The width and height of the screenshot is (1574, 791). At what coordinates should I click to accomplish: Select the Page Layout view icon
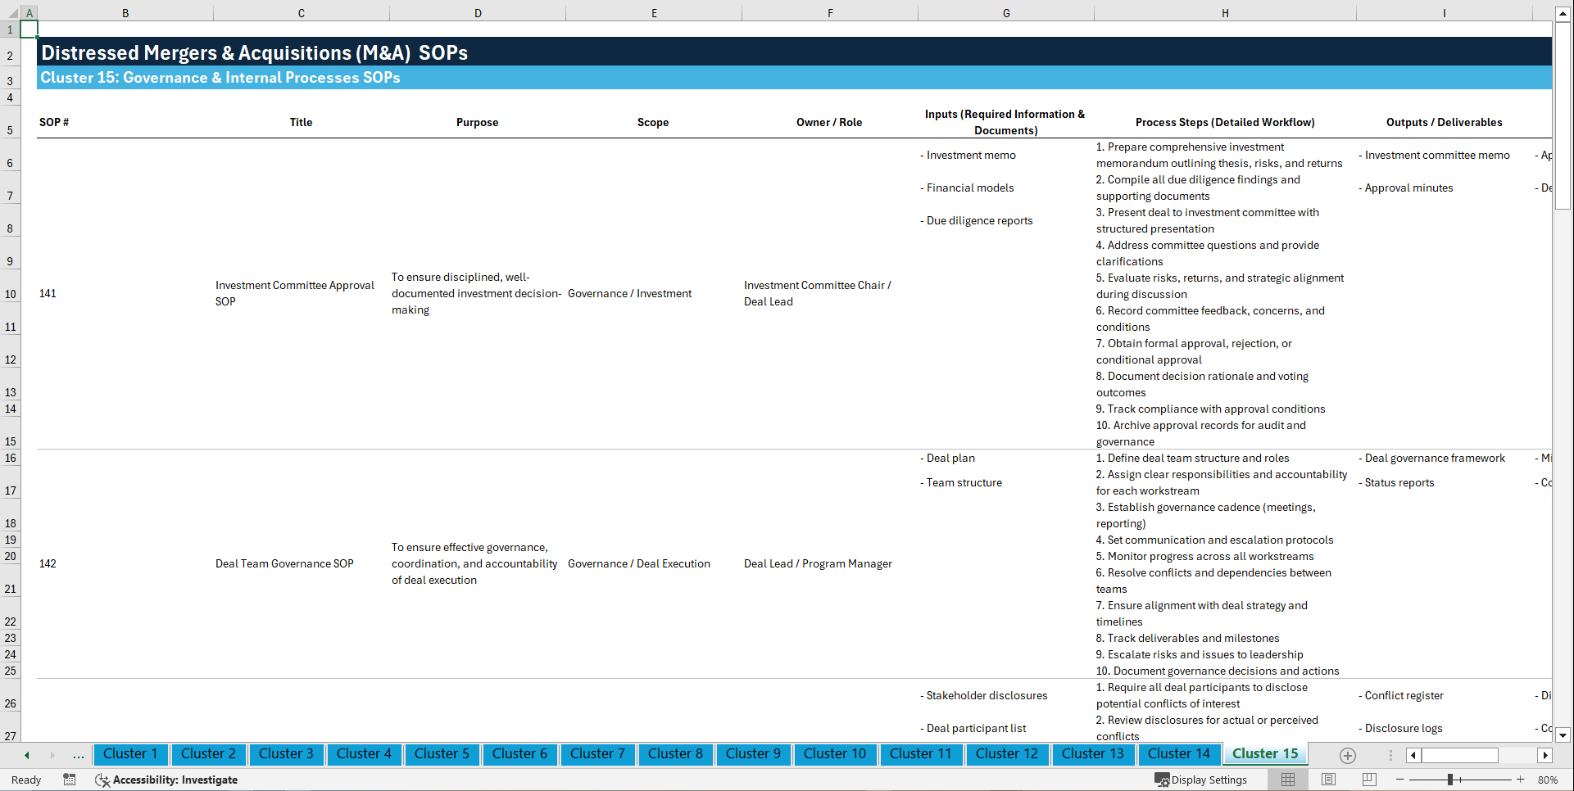pos(1327,780)
